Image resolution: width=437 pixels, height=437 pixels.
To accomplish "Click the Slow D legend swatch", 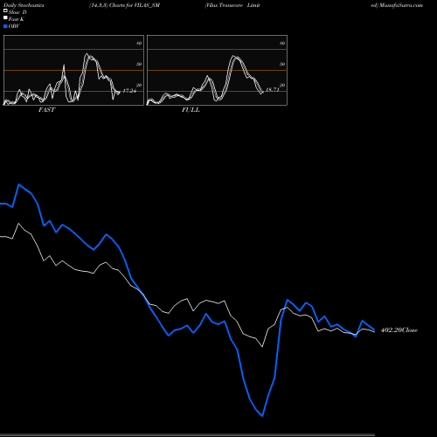I will coord(5,11).
